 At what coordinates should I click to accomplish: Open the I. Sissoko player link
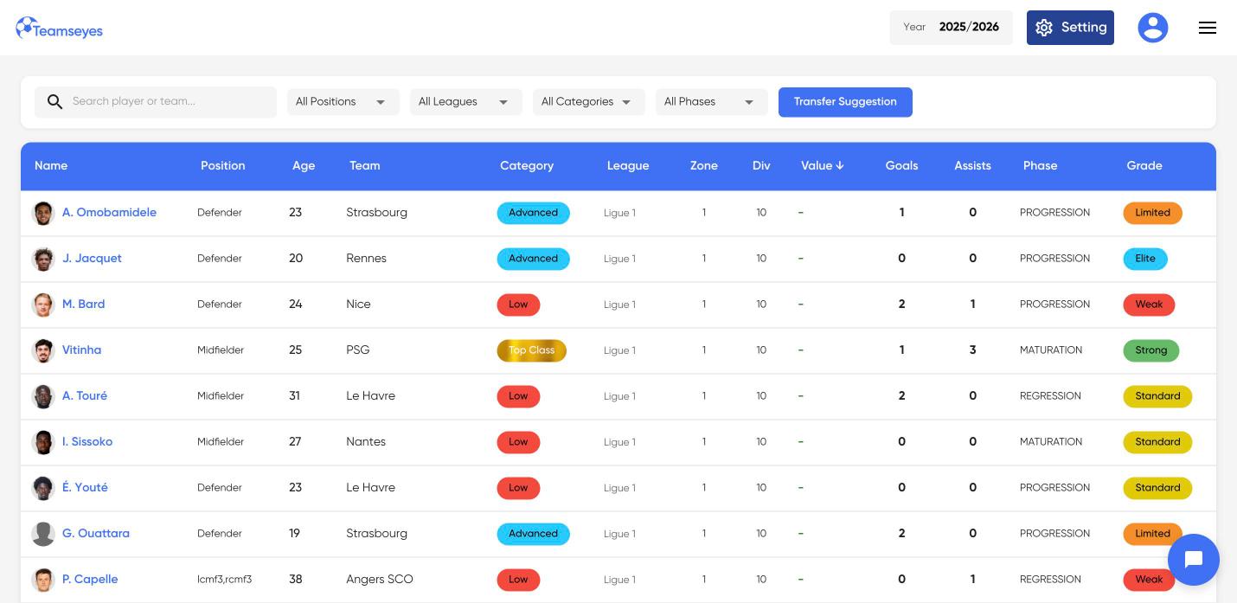click(x=87, y=442)
